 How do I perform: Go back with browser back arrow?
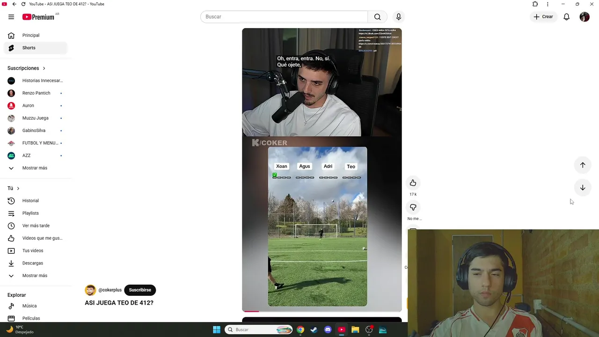(14, 4)
